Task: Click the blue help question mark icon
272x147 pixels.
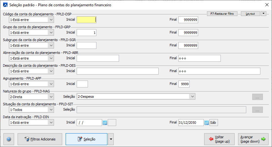Action: pos(8,139)
